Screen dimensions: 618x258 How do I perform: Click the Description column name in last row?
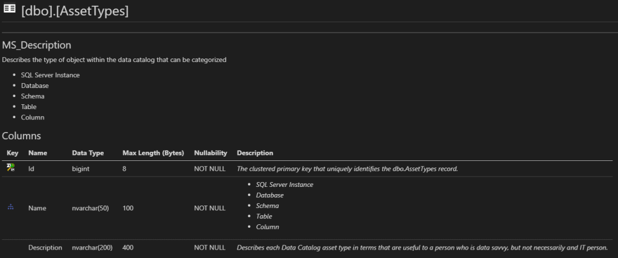coord(45,248)
